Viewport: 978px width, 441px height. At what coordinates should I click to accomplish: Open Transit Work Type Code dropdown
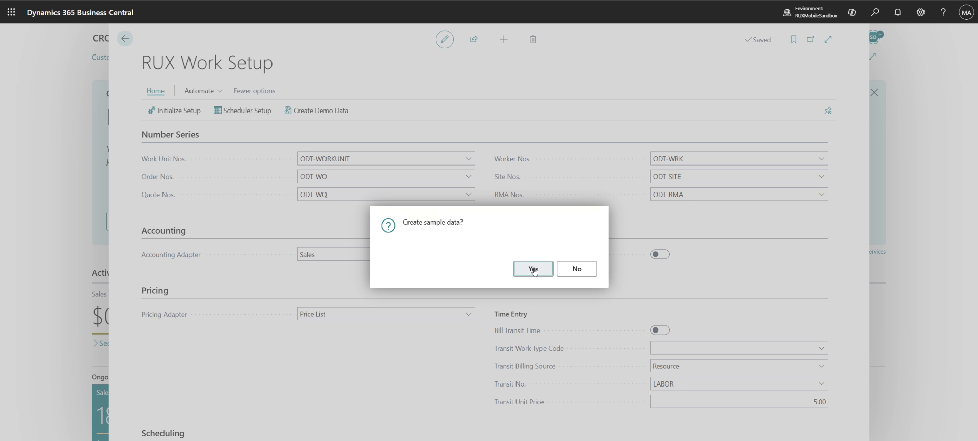[821, 348]
